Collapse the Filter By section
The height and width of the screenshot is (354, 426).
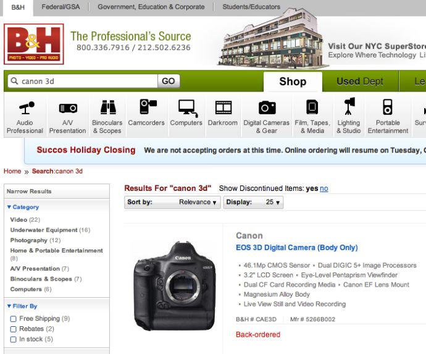tap(22, 306)
